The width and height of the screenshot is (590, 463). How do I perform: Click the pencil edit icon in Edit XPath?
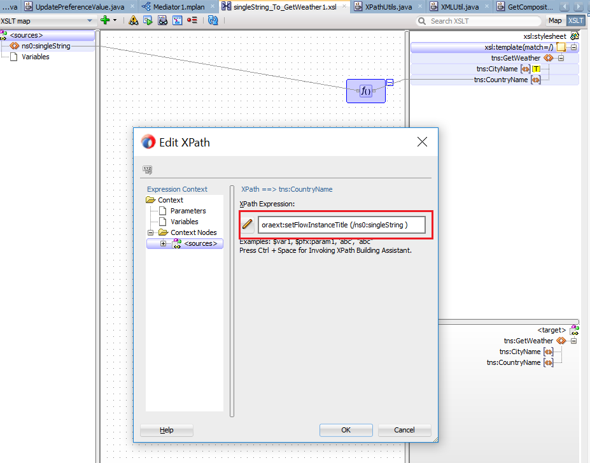[x=248, y=224]
